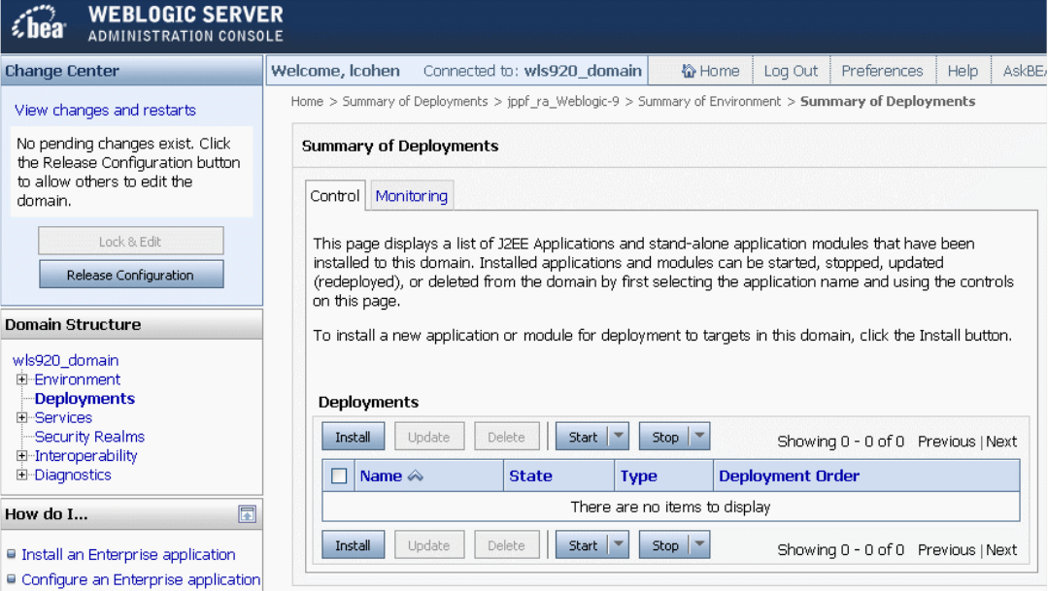Expand the Interoperability tree node
The width and height of the screenshot is (1048, 591).
tap(22, 455)
